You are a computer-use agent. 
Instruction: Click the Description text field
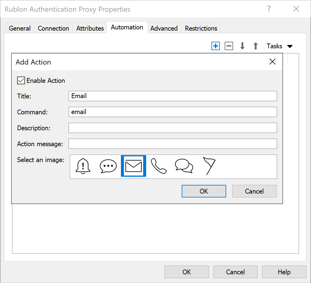pyautogui.click(x=172, y=128)
